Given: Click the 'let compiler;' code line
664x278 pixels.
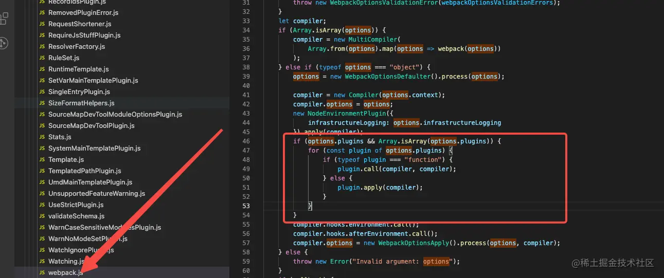Looking at the screenshot, I should (302, 21).
